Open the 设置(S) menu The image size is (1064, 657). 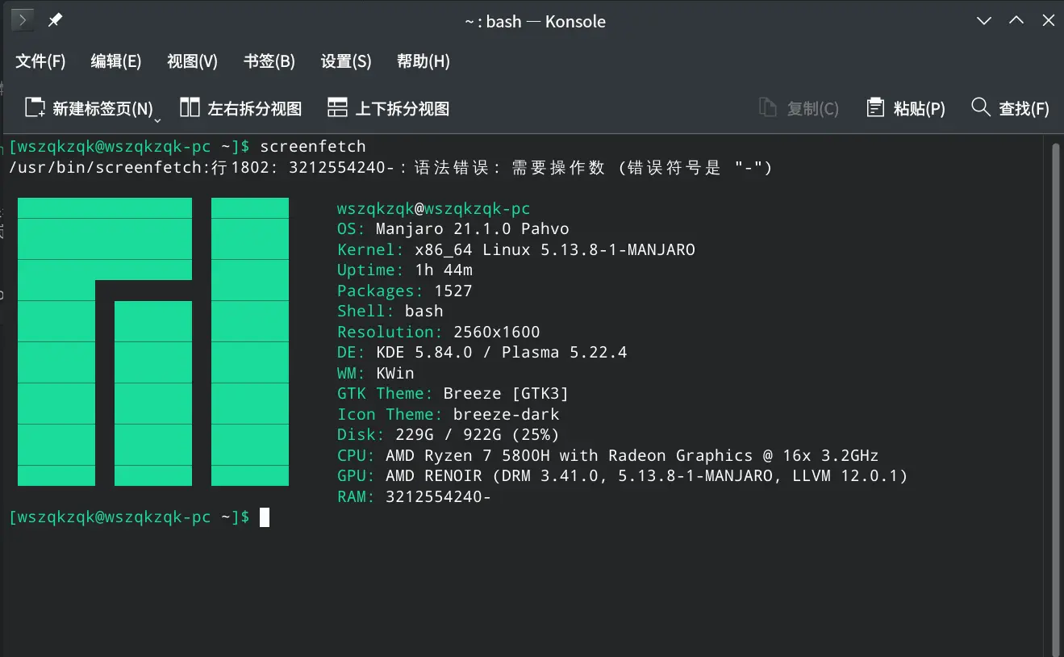tap(346, 61)
